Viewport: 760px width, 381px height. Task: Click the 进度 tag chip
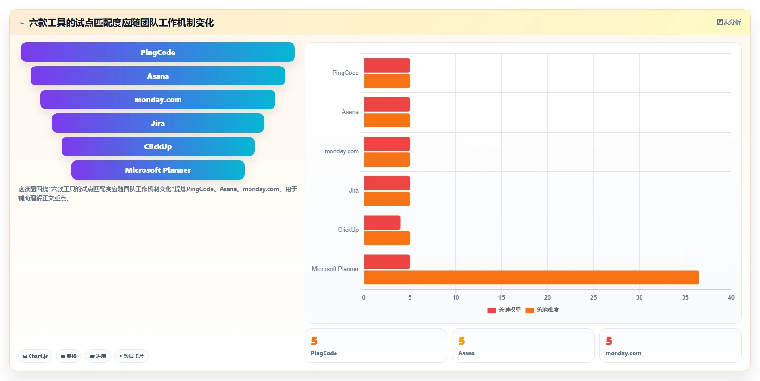[x=98, y=356]
